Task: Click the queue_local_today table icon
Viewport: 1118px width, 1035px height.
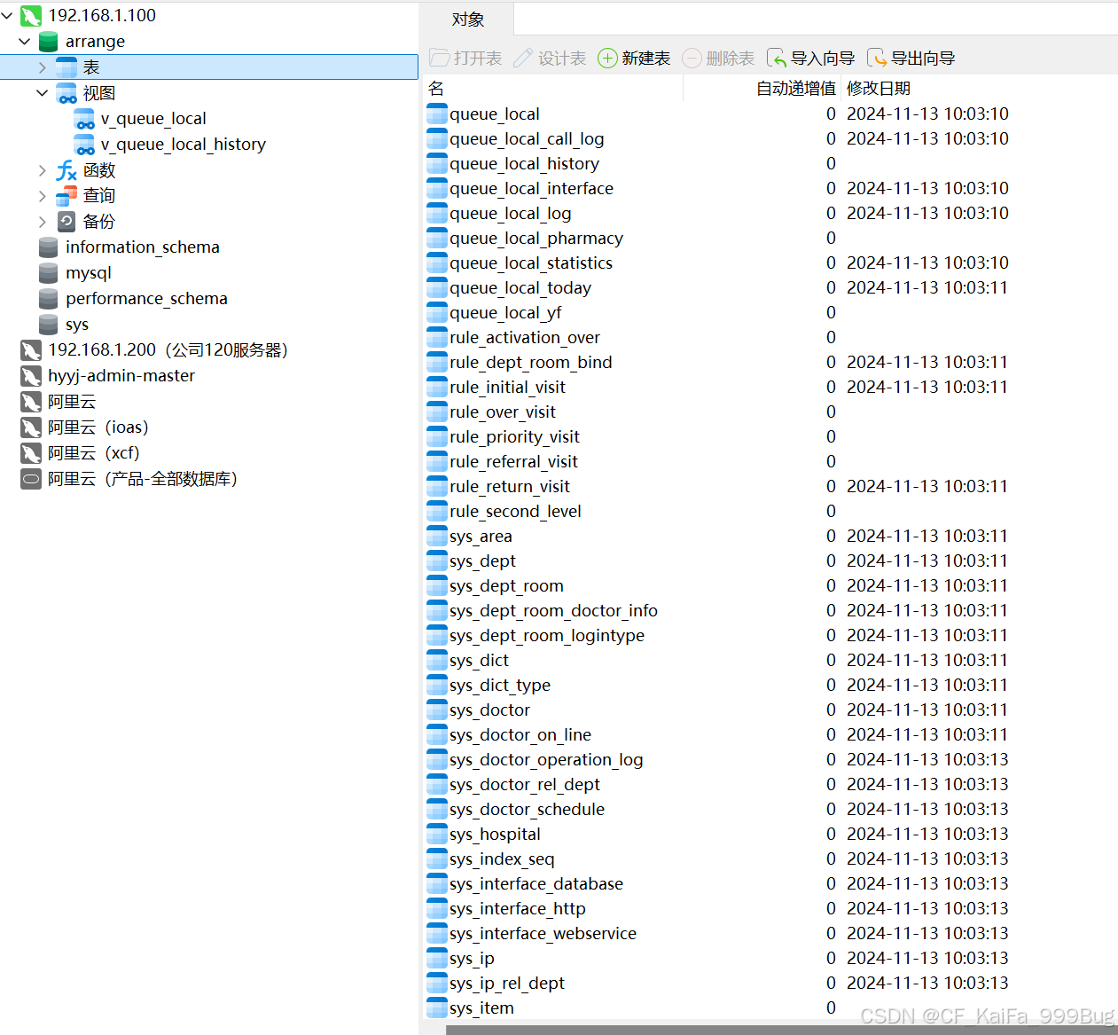Action: tap(437, 287)
